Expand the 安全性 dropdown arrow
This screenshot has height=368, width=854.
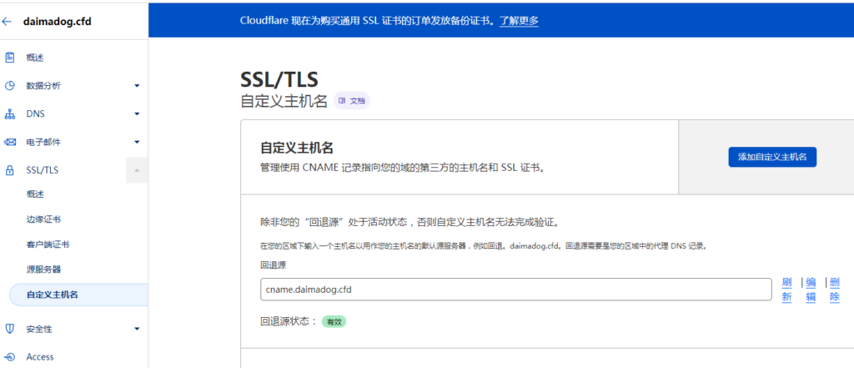[x=137, y=329]
